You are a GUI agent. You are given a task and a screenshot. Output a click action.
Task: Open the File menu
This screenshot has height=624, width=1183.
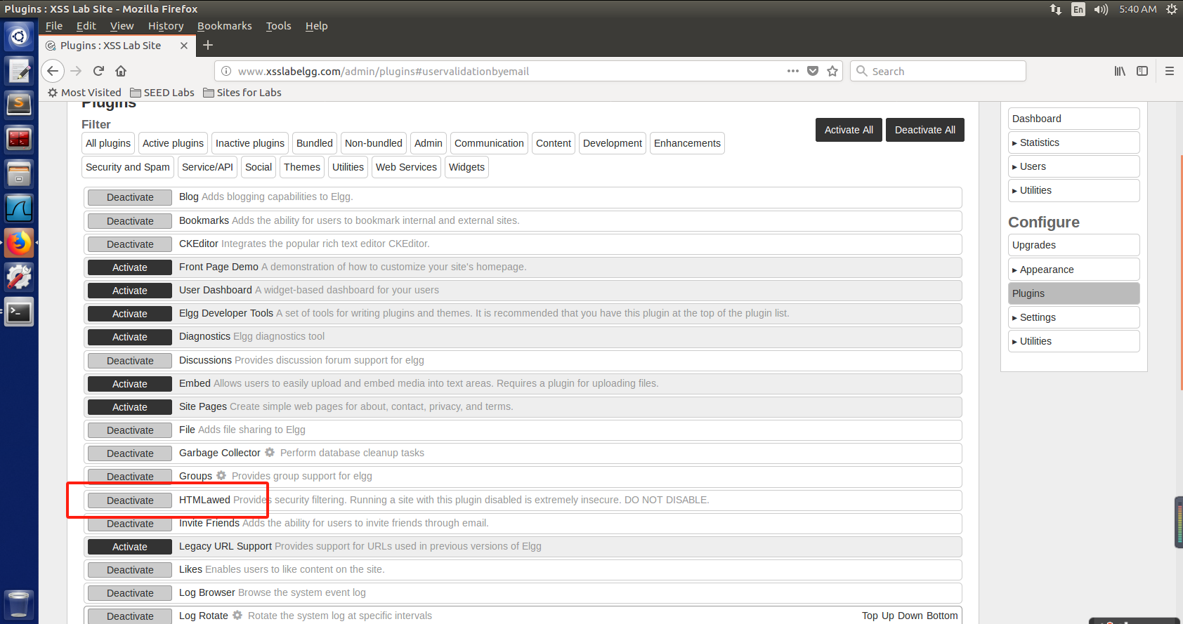(x=54, y=26)
